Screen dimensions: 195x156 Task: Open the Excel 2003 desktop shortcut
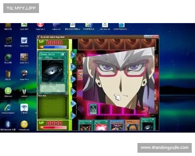(x=24, y=26)
